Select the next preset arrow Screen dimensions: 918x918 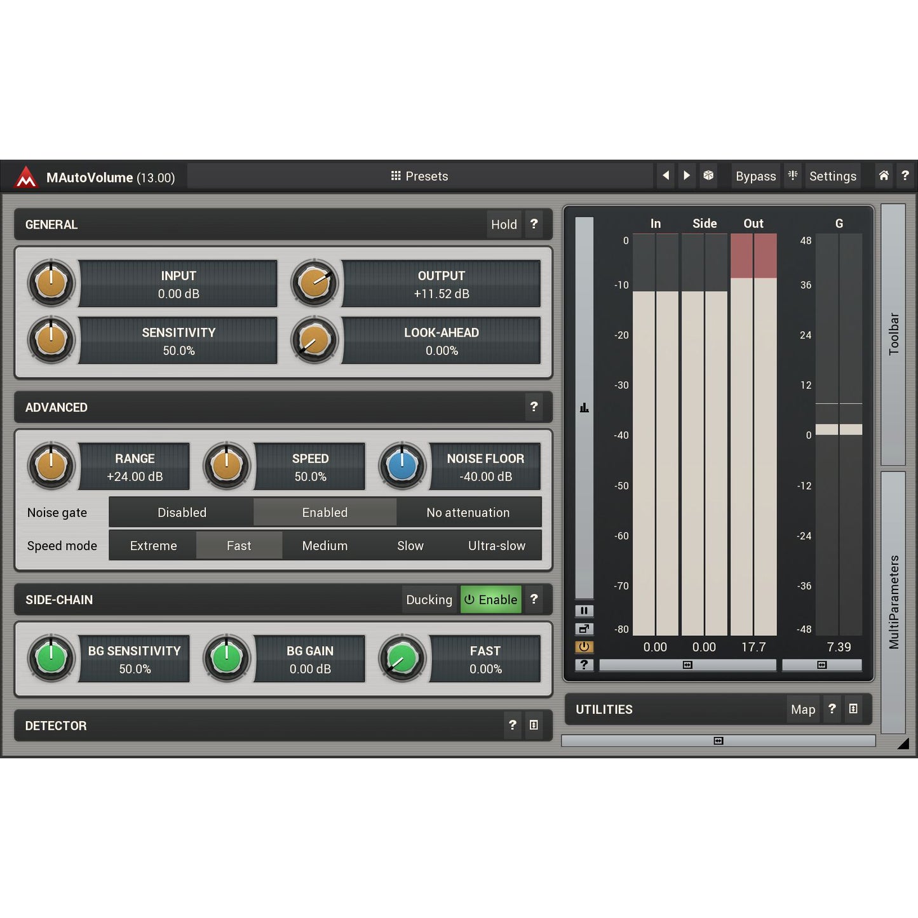click(687, 176)
